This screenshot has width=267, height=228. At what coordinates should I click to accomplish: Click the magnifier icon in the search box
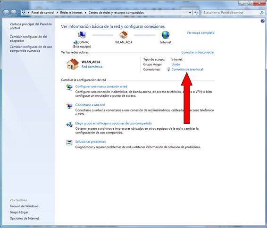click(x=262, y=13)
